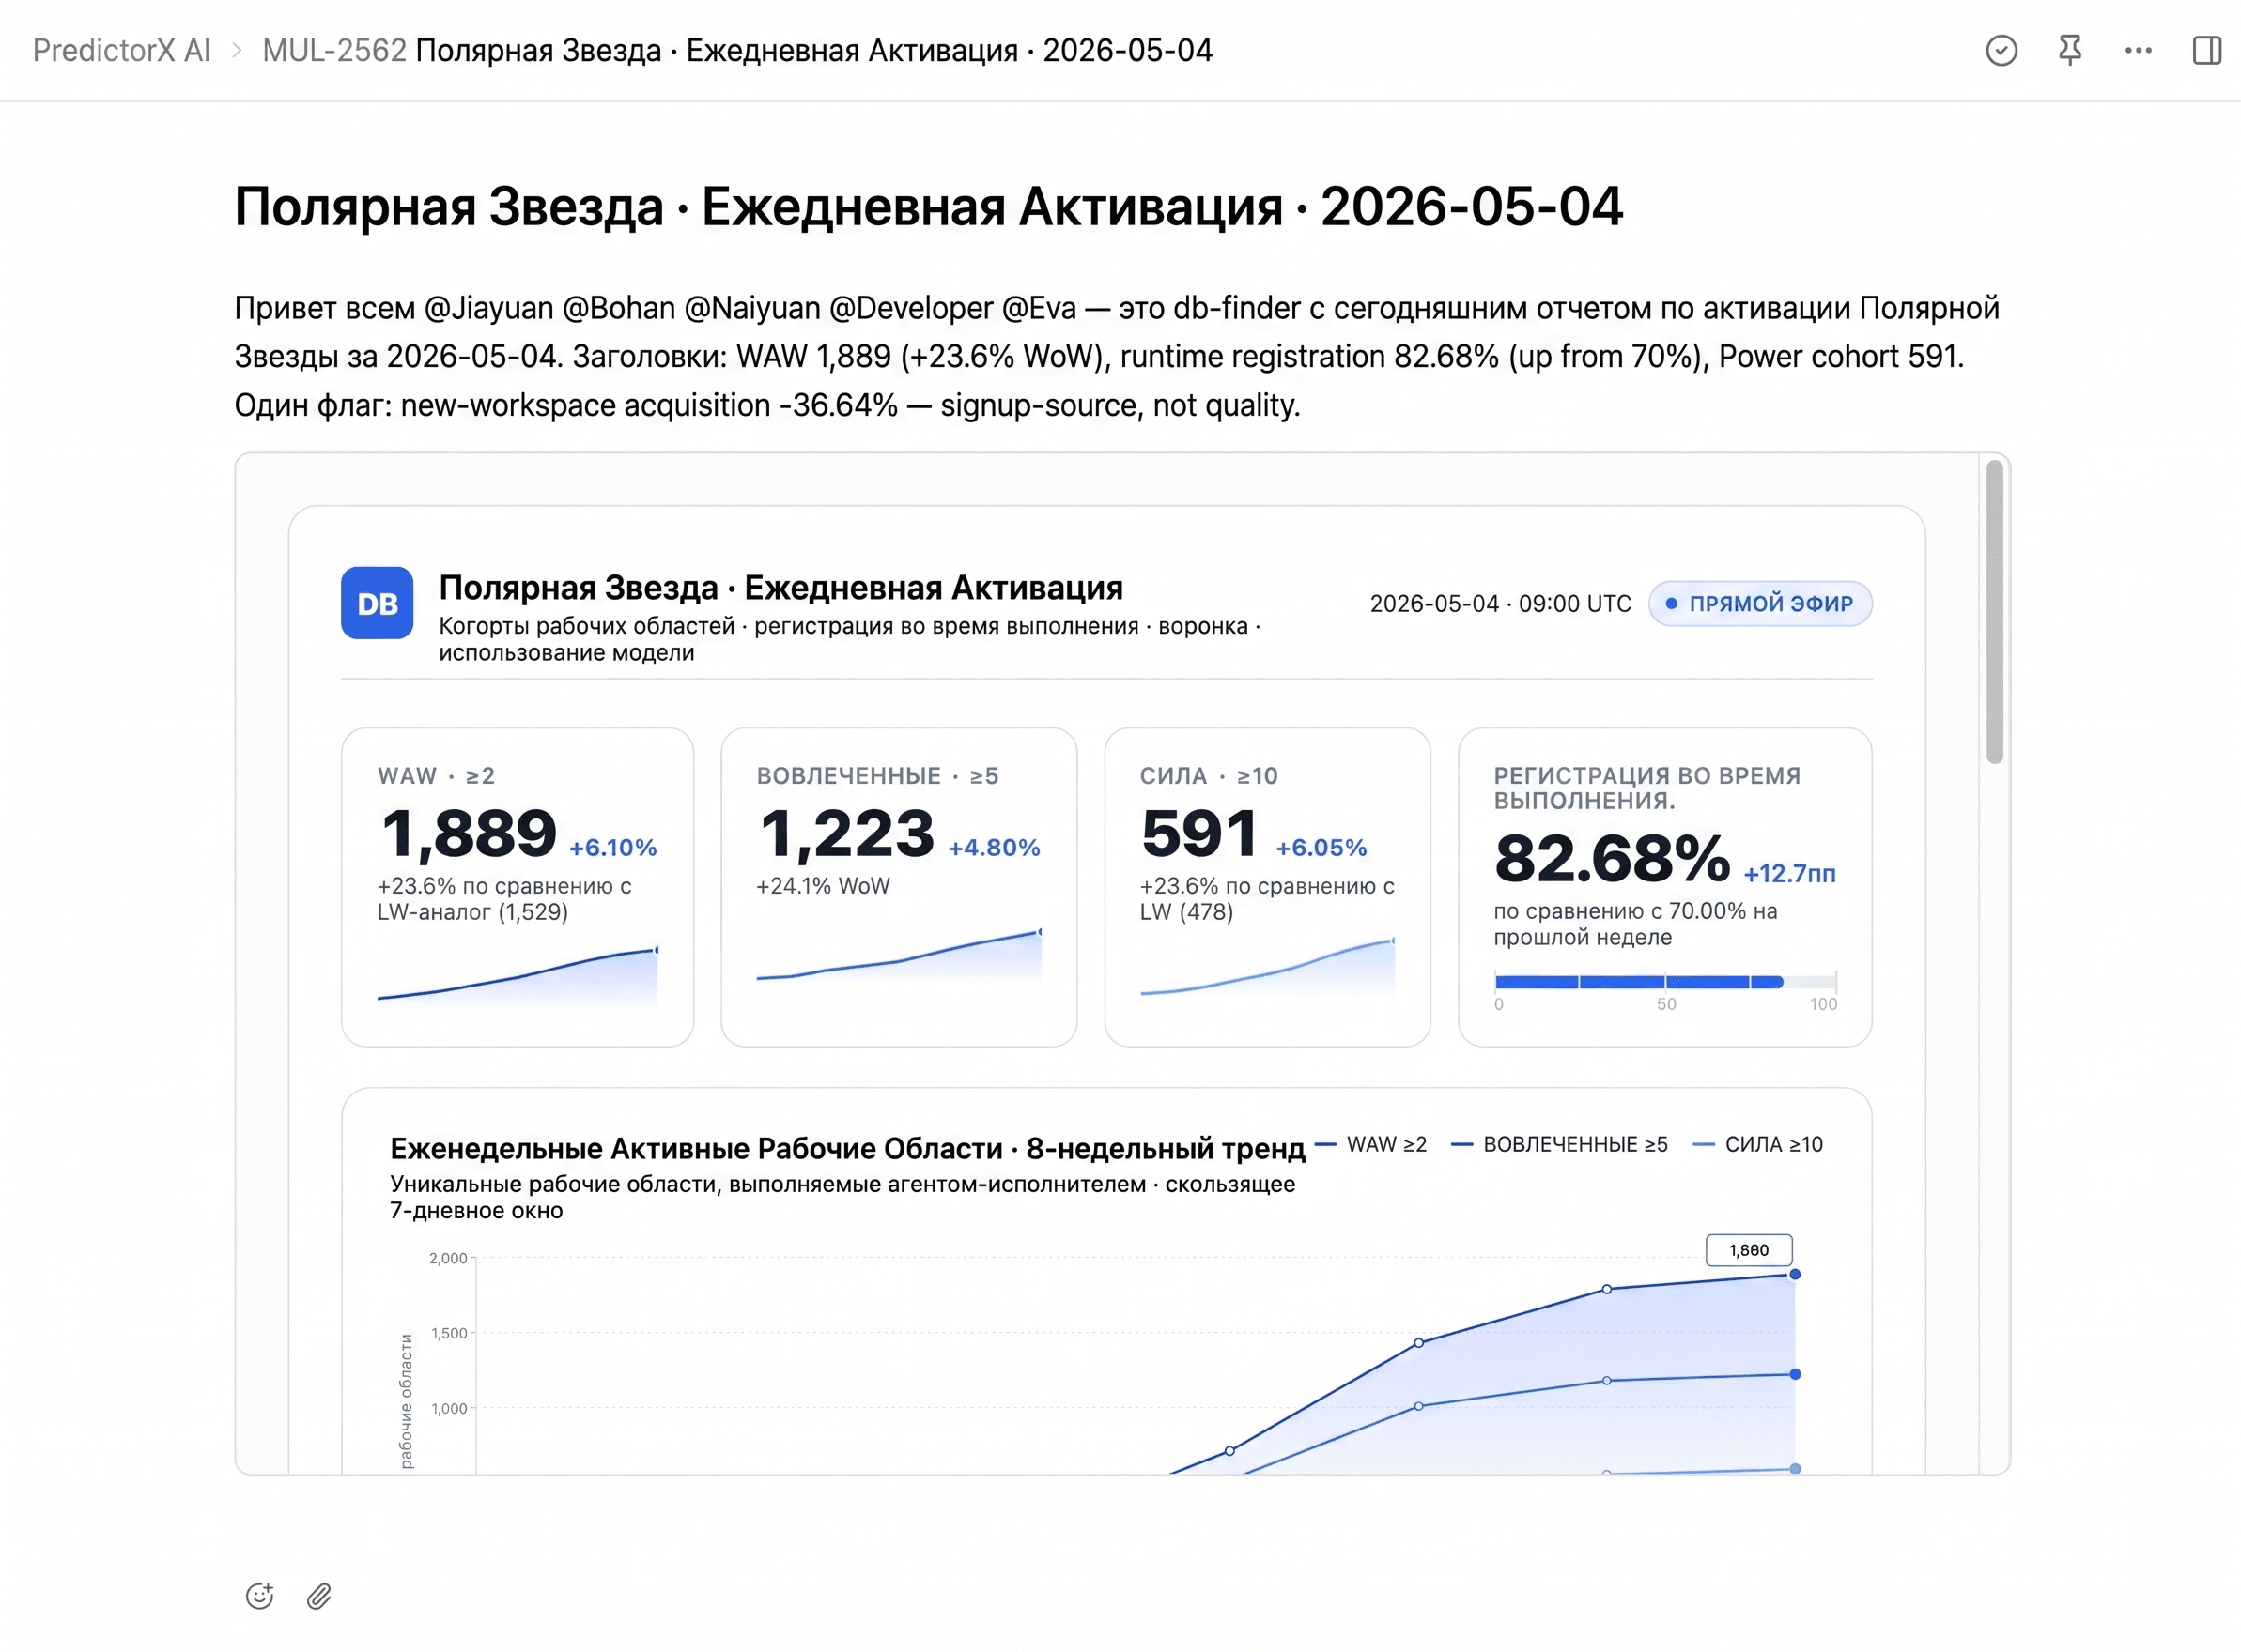Toggle the ВОВЛЕЧЕННЫЕ ≥5 legend series
The height and width of the screenshot is (1652, 2241).
point(1559,1144)
